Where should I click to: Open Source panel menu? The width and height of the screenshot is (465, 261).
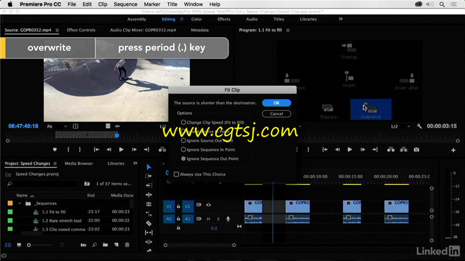57,30
